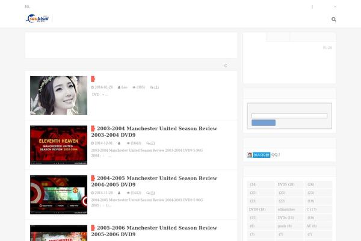Click red category flag of 2005-2006 review

click(x=93, y=228)
